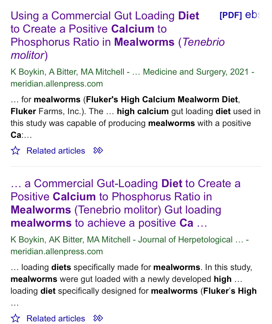Click 'Journal of Herpetological' source text
Image resolution: width=272 pixels, height=324 pixels.
tap(185, 240)
